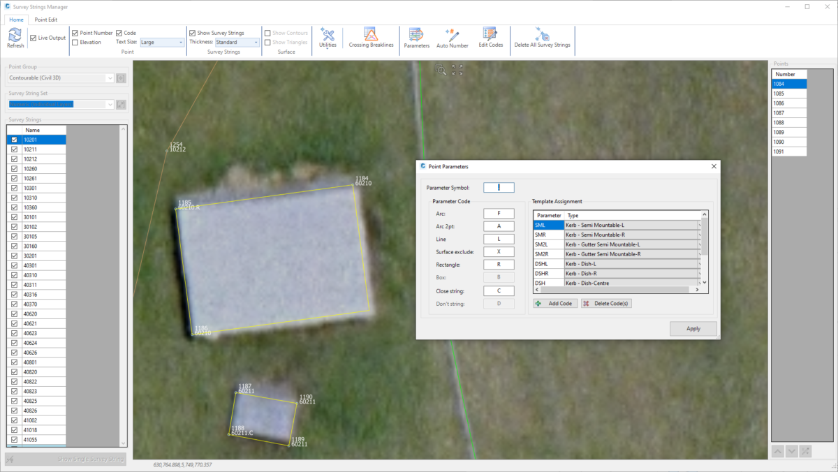This screenshot has width=838, height=472.
Task: Click Add Code in the Point Parameters dialog
Action: click(554, 302)
